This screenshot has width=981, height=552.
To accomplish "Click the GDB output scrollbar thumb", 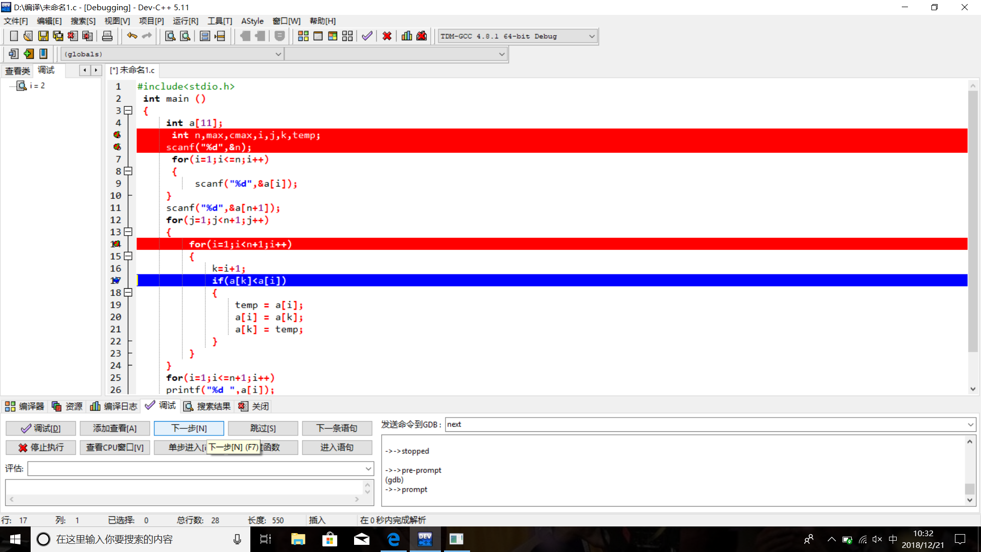I will tap(970, 489).
